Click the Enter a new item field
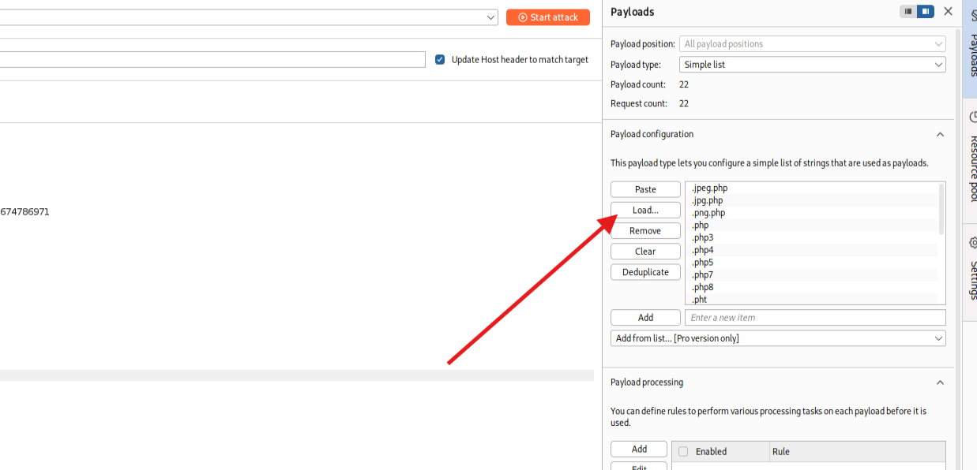977x470 pixels. (x=814, y=318)
